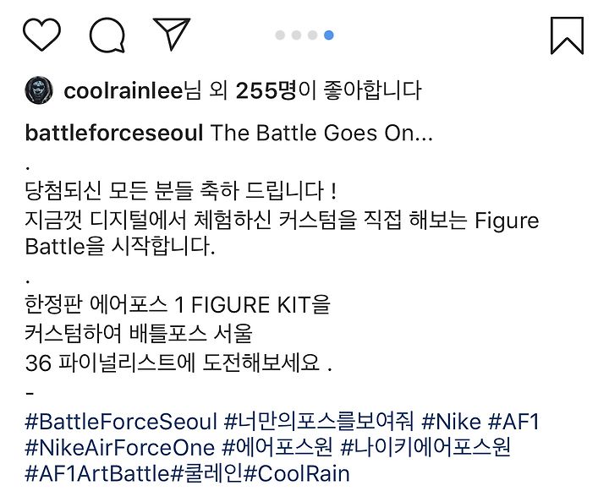Open #에어포스원 hashtag
This screenshot has height=491, width=609.
277,448
